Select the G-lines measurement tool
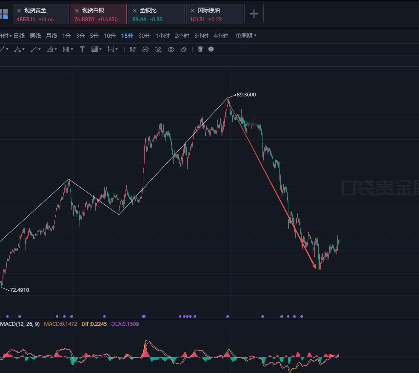The width and height of the screenshot is (419, 373). pos(94,49)
